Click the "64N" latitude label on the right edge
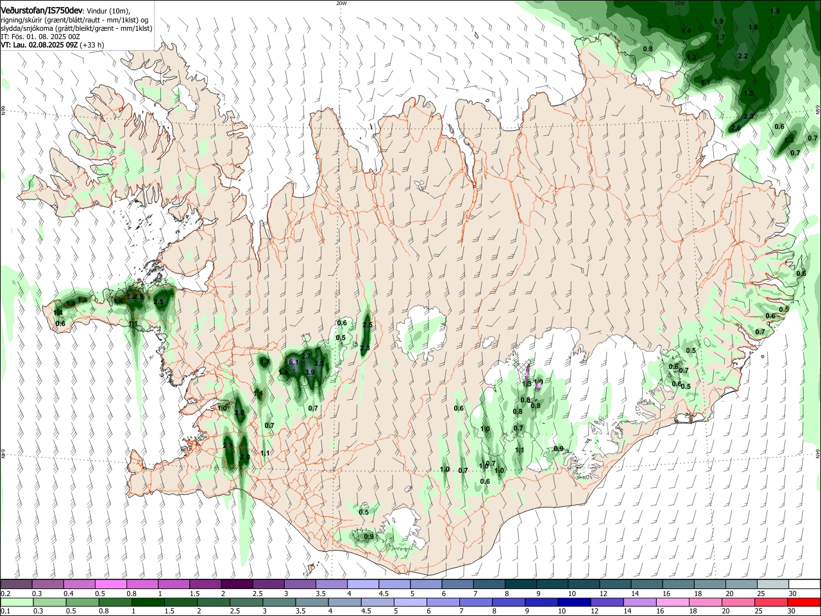 [818, 454]
